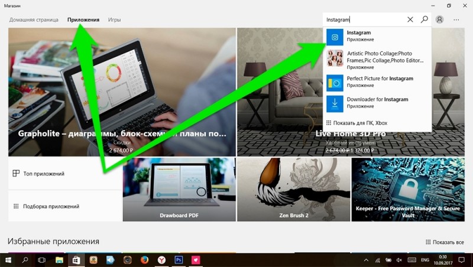Click Показать для ПК, Xbox filter
473x267 pixels.
[x=357, y=123]
